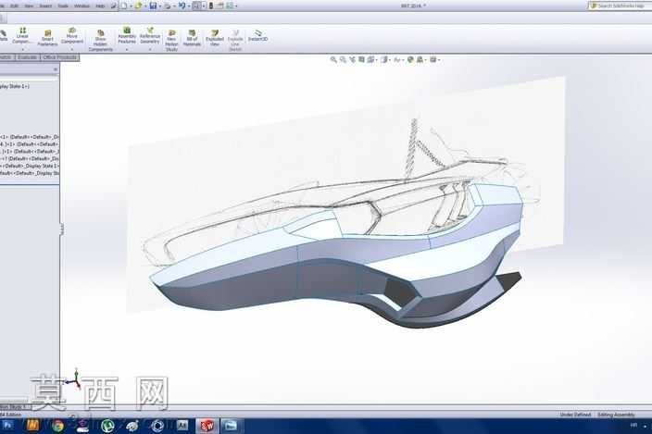The height and width of the screenshot is (434, 652).
Task: Click the Undo icon
Action: (182, 6)
